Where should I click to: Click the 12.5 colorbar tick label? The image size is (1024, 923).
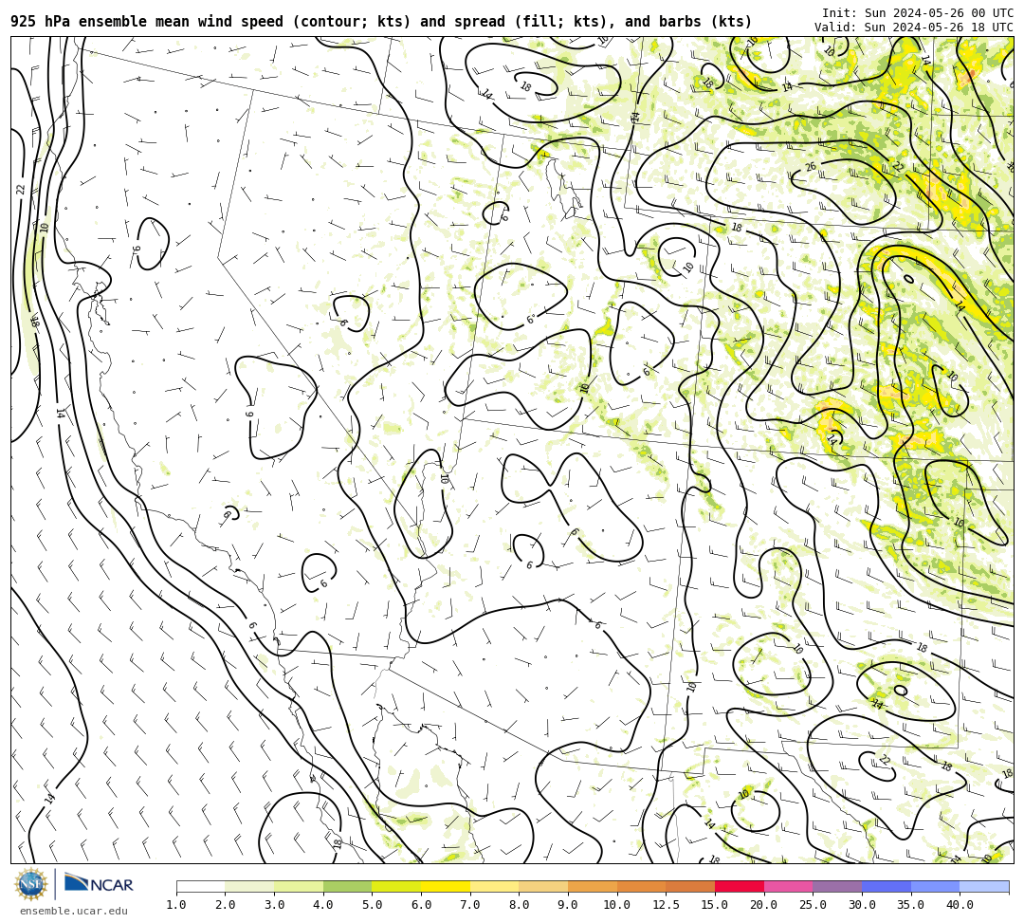pyautogui.click(x=667, y=905)
